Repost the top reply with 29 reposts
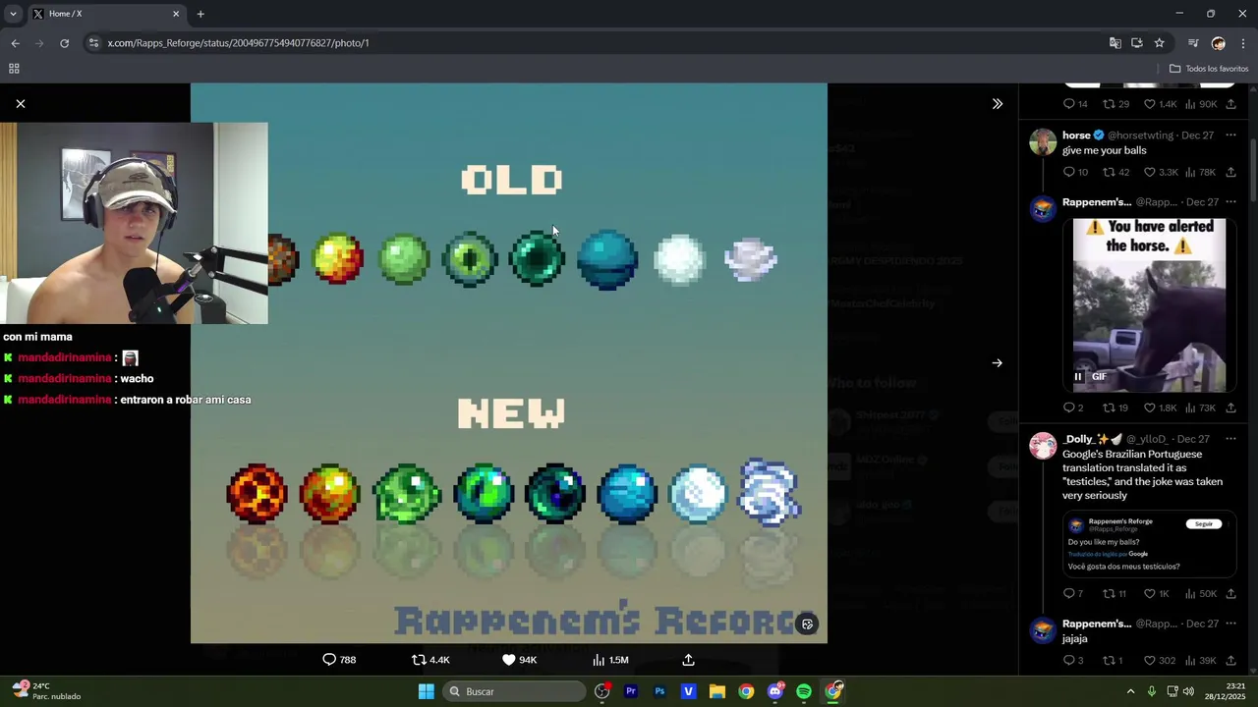Image resolution: width=1258 pixels, height=707 pixels. [x=1115, y=104]
